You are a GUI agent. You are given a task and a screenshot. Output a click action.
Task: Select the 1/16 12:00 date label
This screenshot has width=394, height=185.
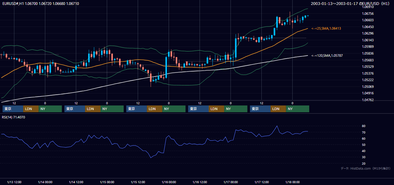[x=200, y=182]
